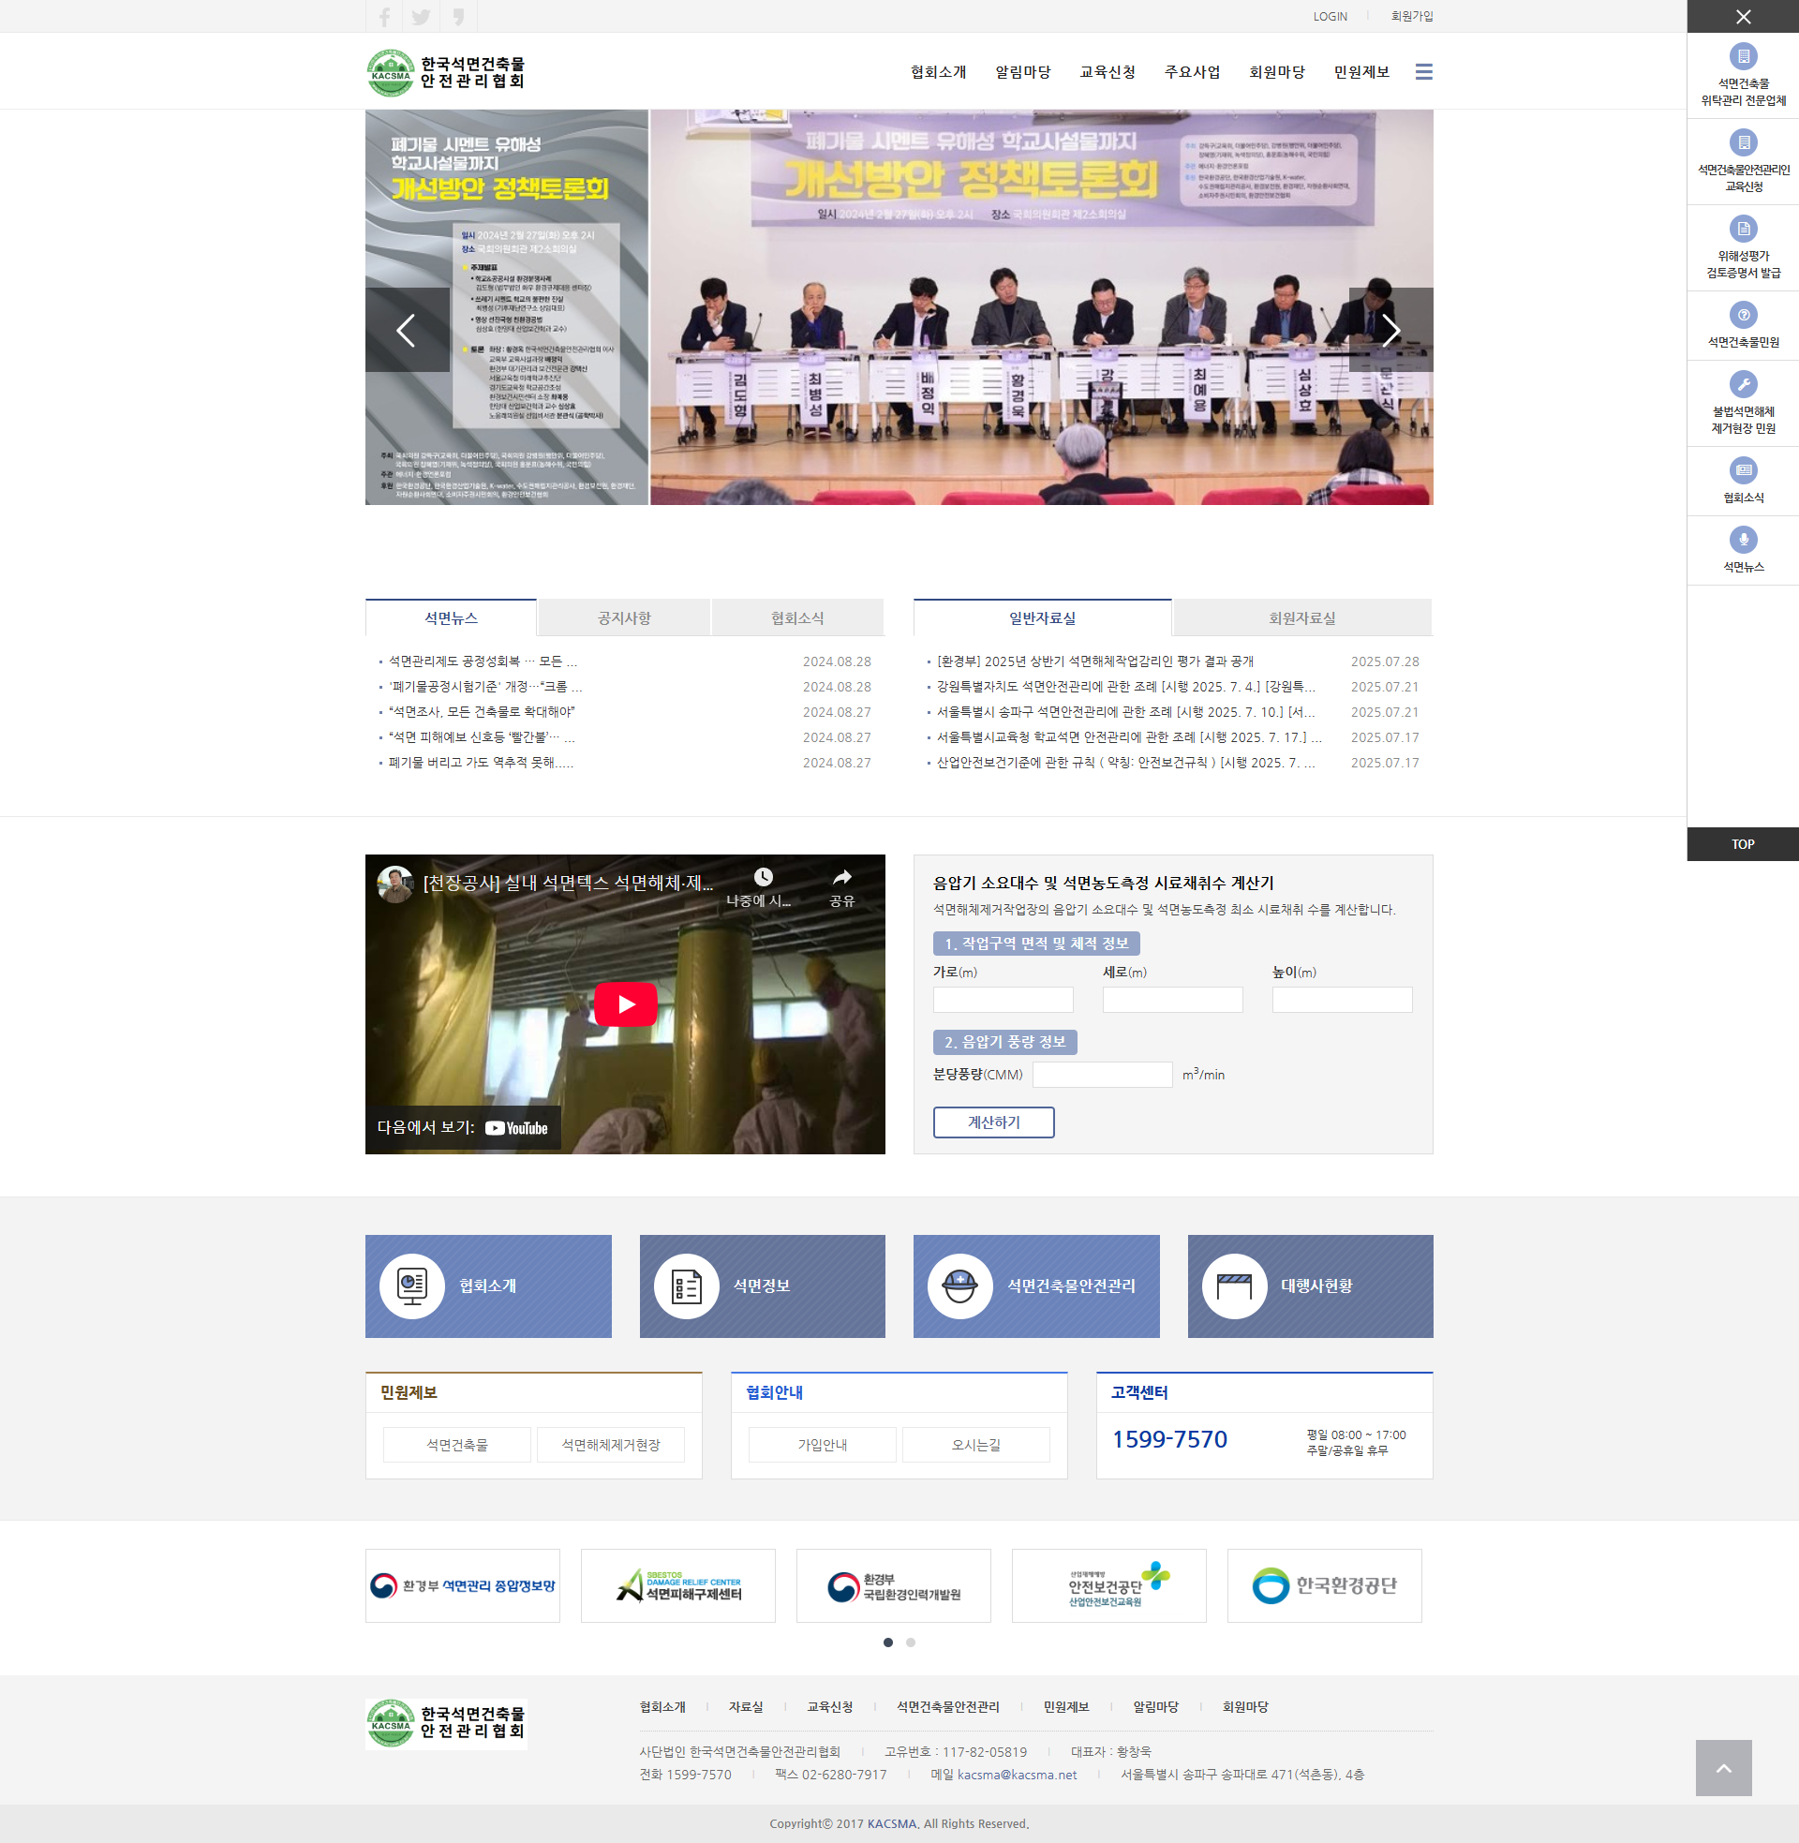Focus the 높이(m) input field

tap(1342, 1000)
